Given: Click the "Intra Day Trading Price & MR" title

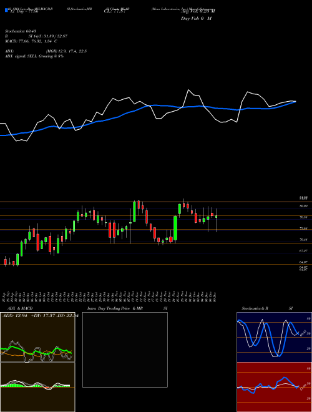Looking at the screenshot, I should 115,308.
